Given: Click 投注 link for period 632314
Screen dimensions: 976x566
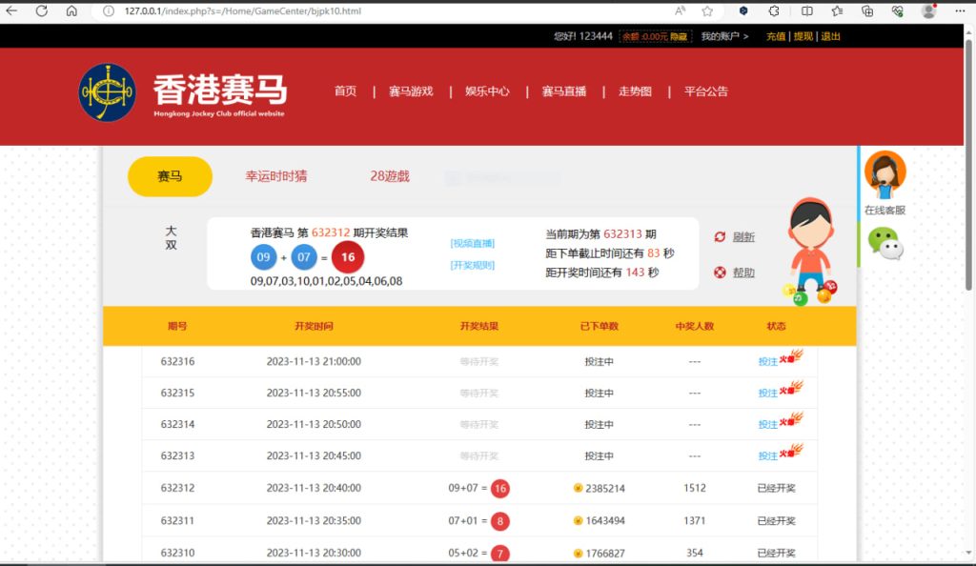Looking at the screenshot, I should [767, 424].
